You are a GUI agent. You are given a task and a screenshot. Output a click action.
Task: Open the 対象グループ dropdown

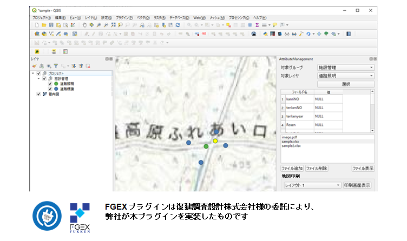[x=345, y=68]
